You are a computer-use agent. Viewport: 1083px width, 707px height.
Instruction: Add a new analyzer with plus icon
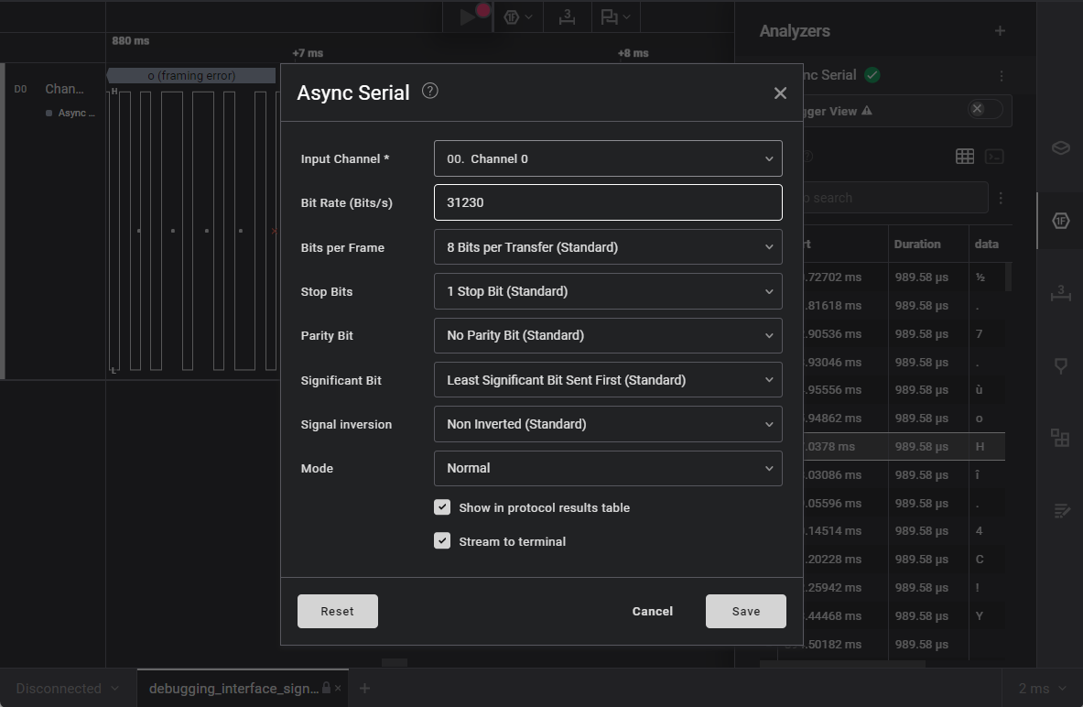[1000, 31]
